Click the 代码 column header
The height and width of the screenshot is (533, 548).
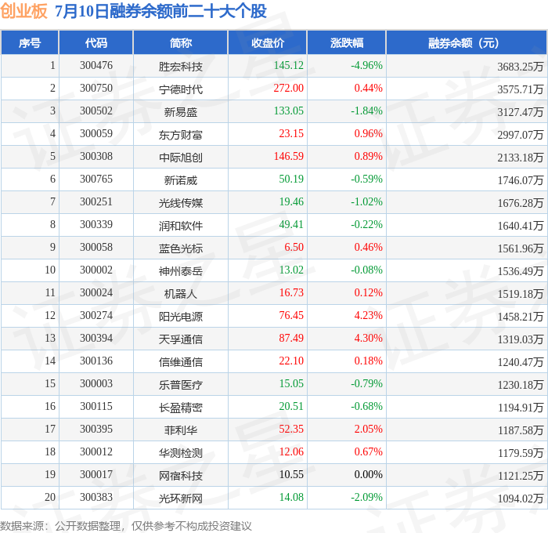coord(96,42)
